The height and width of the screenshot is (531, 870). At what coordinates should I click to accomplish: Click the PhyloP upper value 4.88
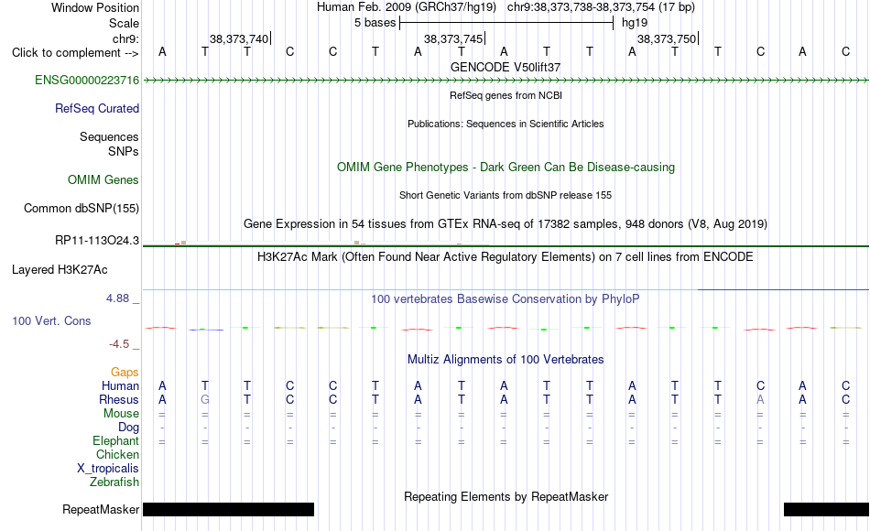[x=117, y=298]
